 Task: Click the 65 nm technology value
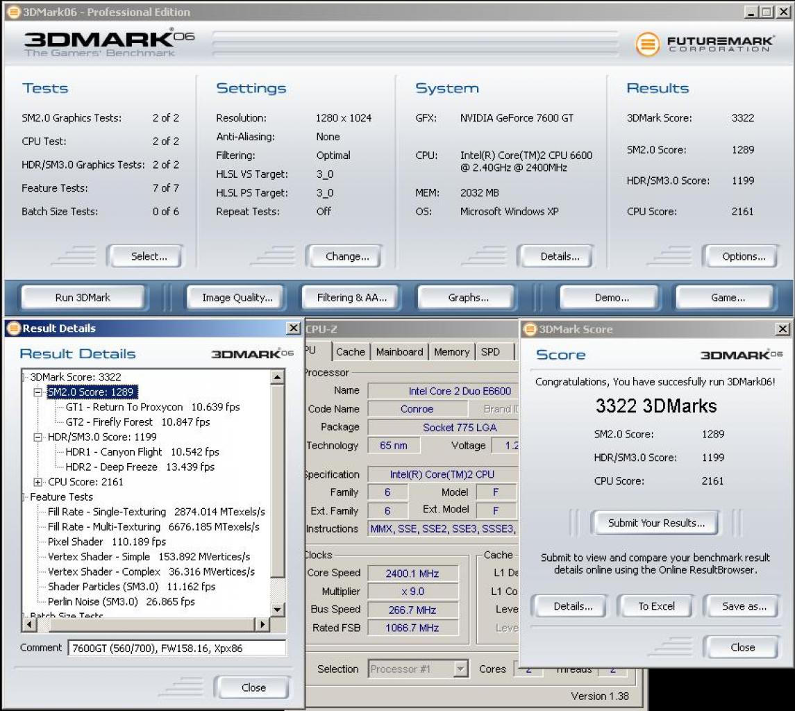point(394,445)
